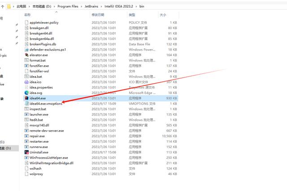Click the appletviewer.policy file icon
The height and width of the screenshot is (191, 287).
pos(26,22)
